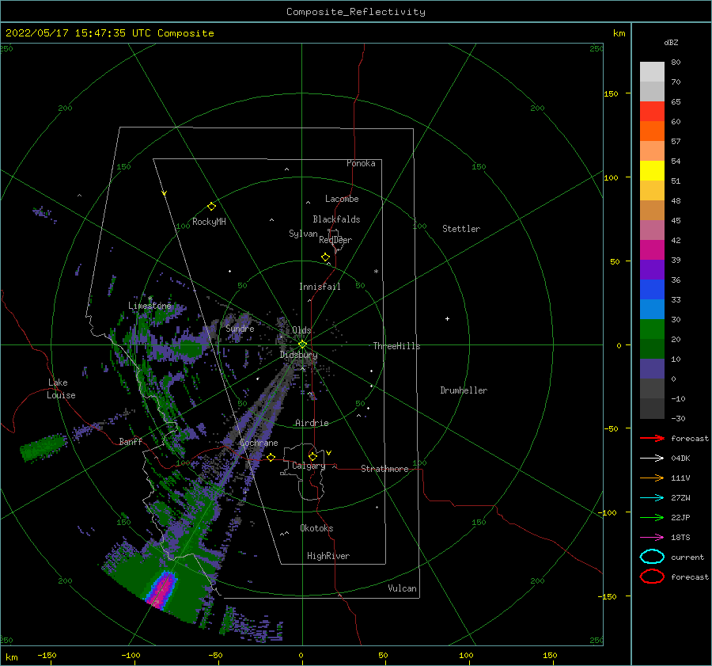Click the yellow diamond marker below Cochrane
The width and height of the screenshot is (712, 666).
coord(271,457)
